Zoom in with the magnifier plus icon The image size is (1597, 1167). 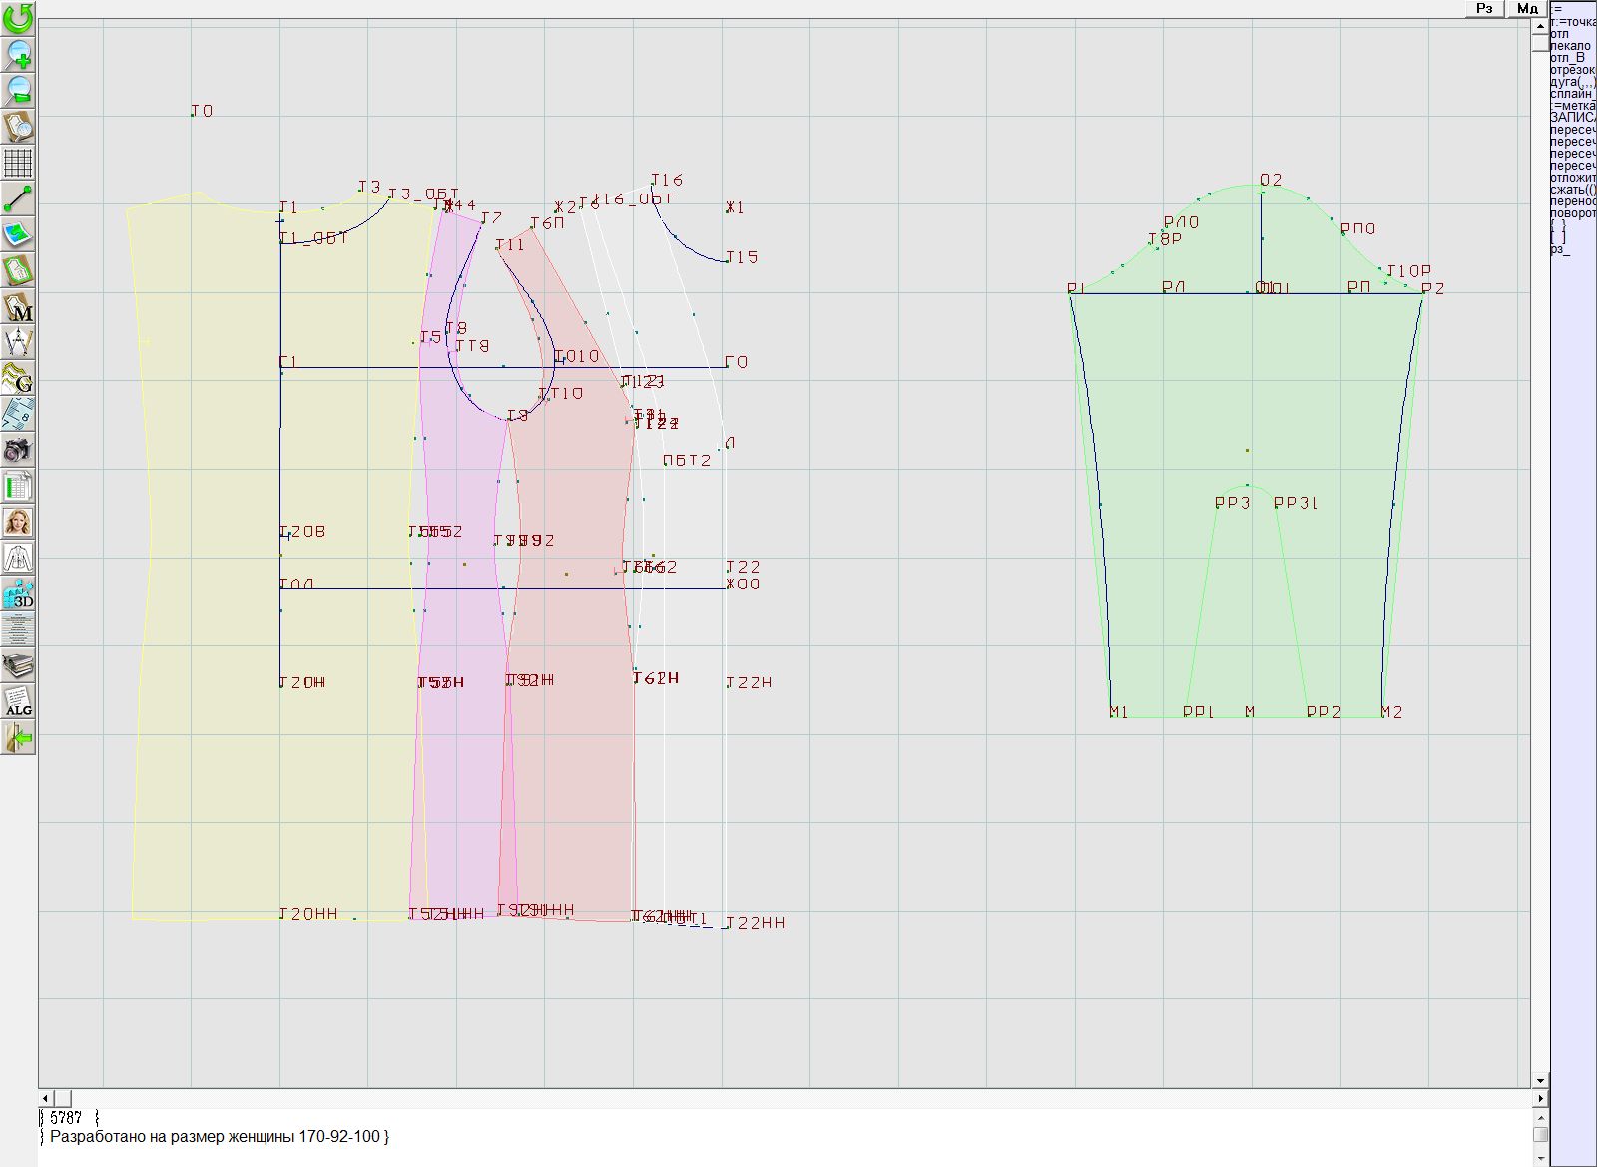click(x=18, y=54)
